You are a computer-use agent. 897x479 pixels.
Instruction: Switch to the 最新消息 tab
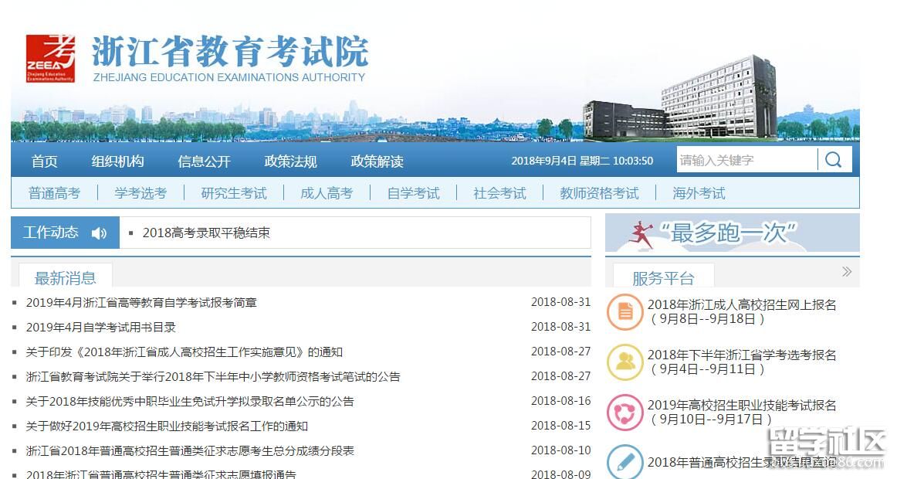[66, 278]
